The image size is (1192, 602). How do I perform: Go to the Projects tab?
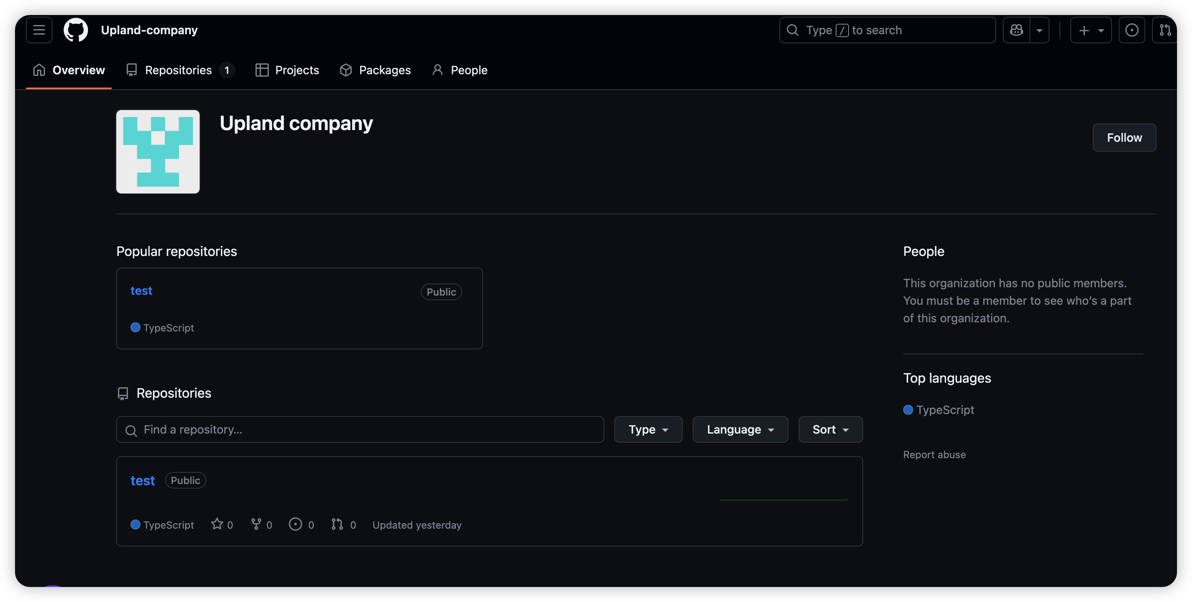pyautogui.click(x=287, y=70)
